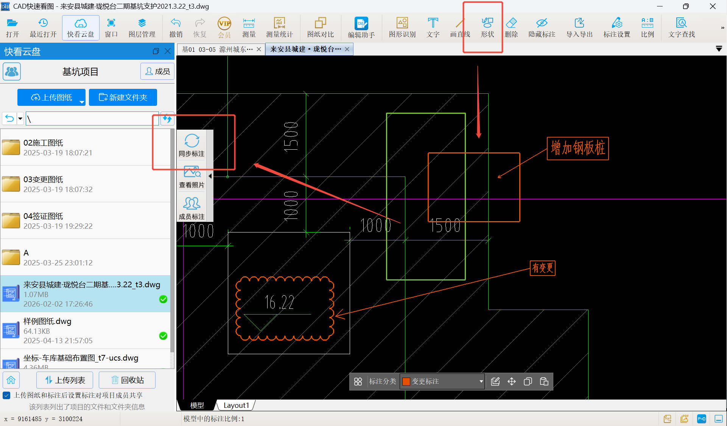Click the 新建文件夹 button
This screenshot has height=426, width=727.
(123, 98)
